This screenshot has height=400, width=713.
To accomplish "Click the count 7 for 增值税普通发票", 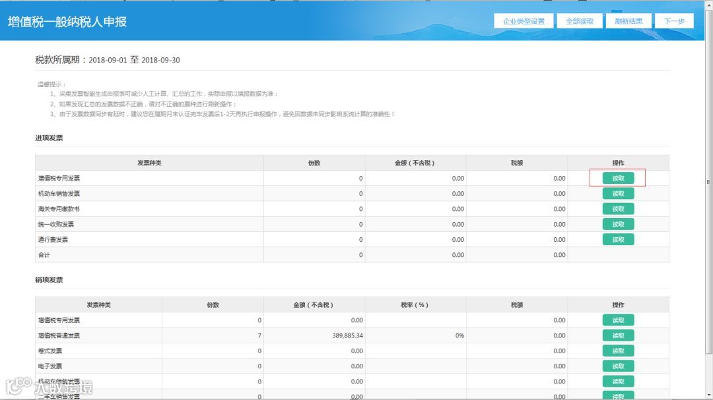I will tap(259, 335).
